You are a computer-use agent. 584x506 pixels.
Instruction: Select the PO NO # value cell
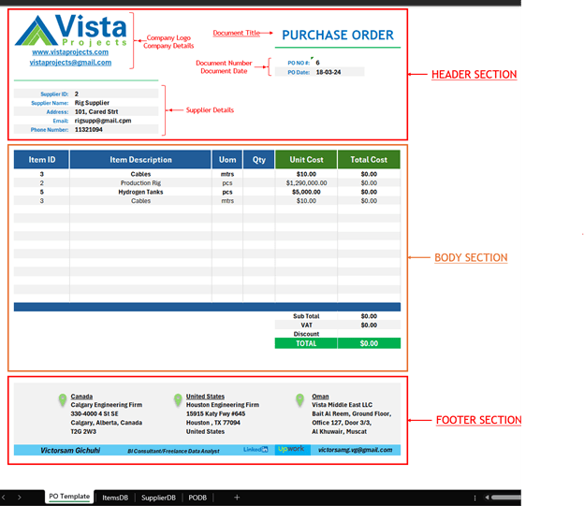(x=339, y=63)
